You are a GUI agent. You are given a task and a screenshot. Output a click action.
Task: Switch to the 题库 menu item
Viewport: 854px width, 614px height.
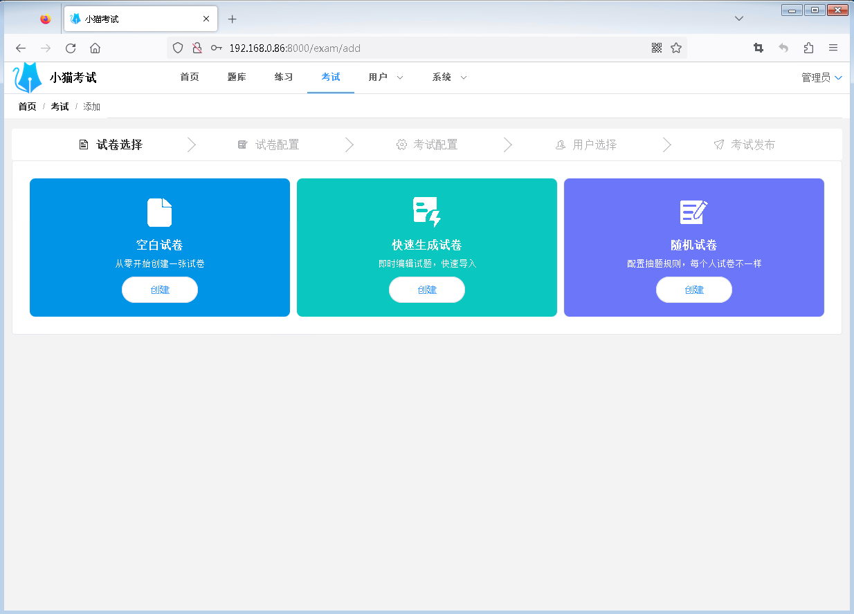point(237,77)
